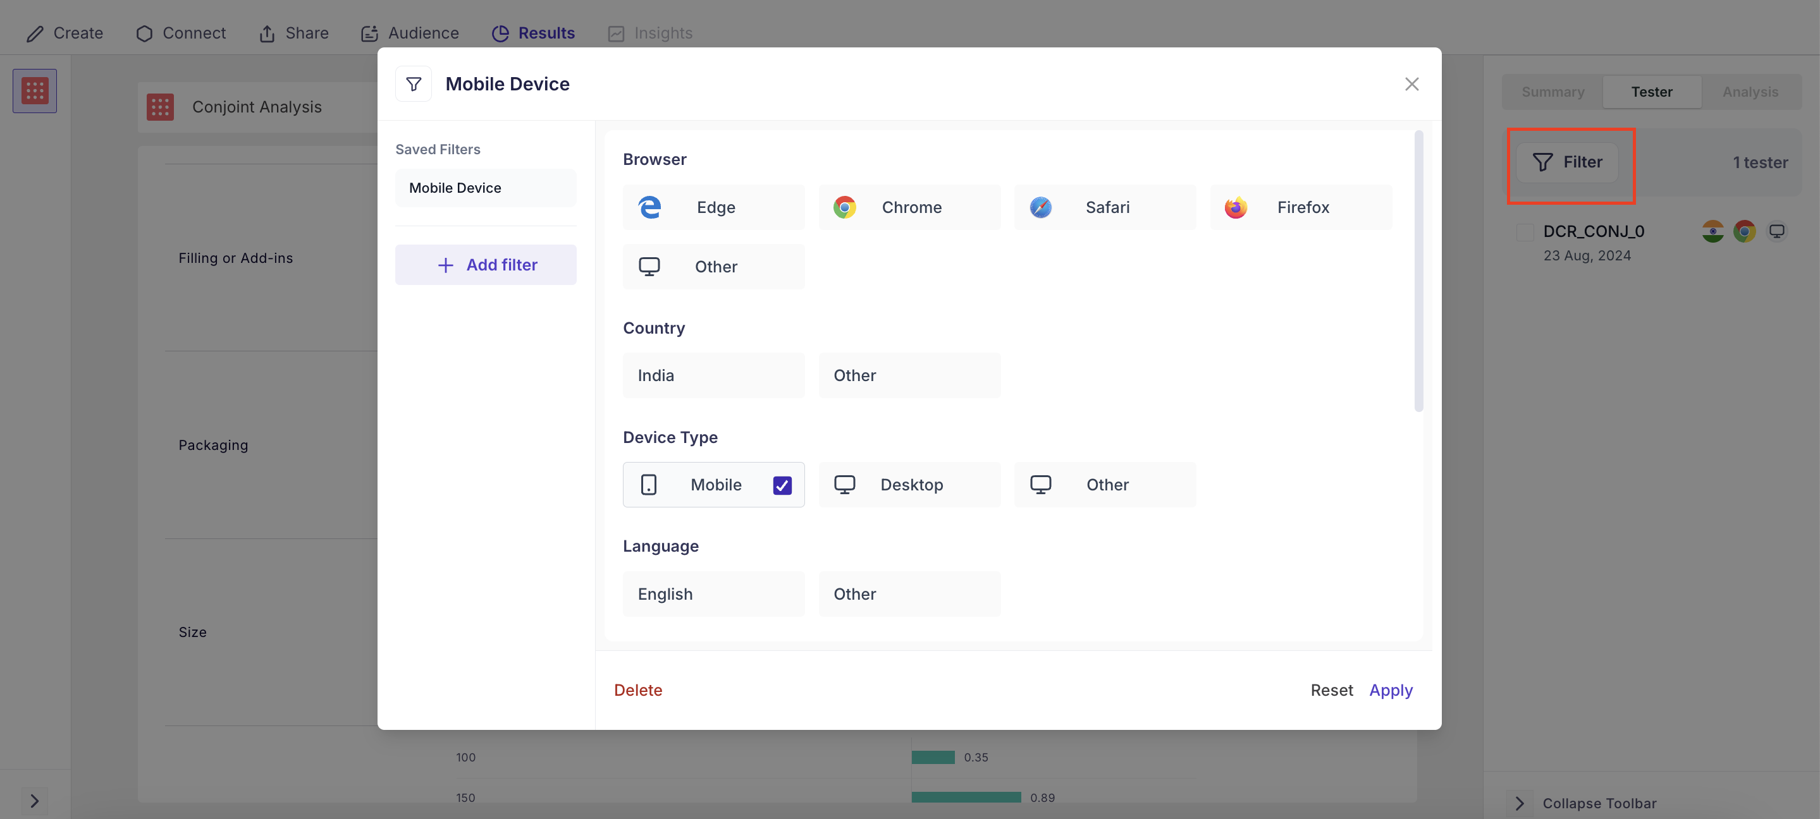Click the filter options vertical scrollbar
This screenshot has width=1820, height=819.
[1418, 271]
